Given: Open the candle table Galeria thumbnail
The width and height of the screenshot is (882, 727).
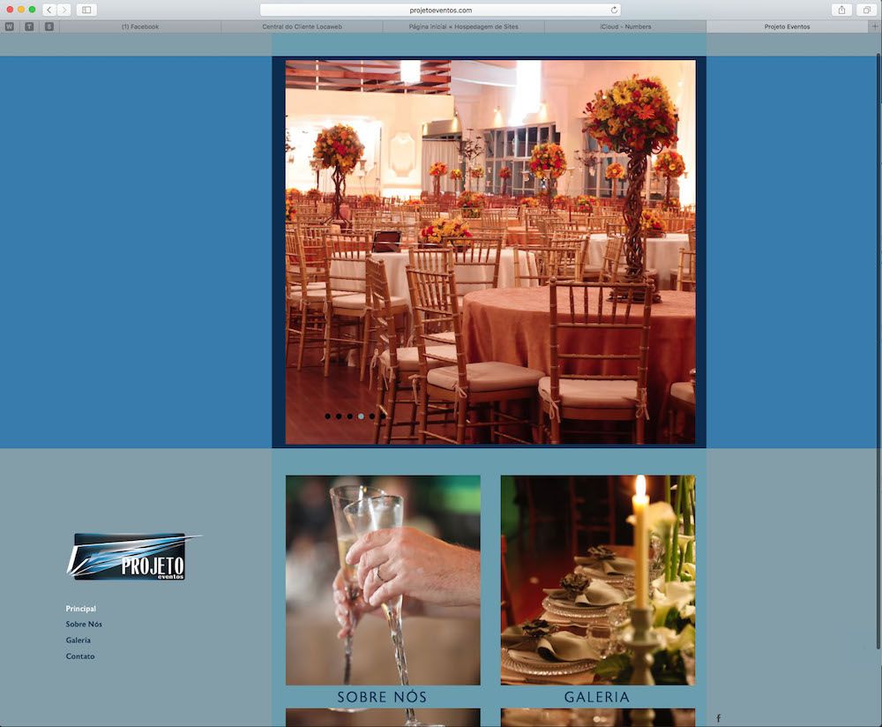Looking at the screenshot, I should (597, 580).
